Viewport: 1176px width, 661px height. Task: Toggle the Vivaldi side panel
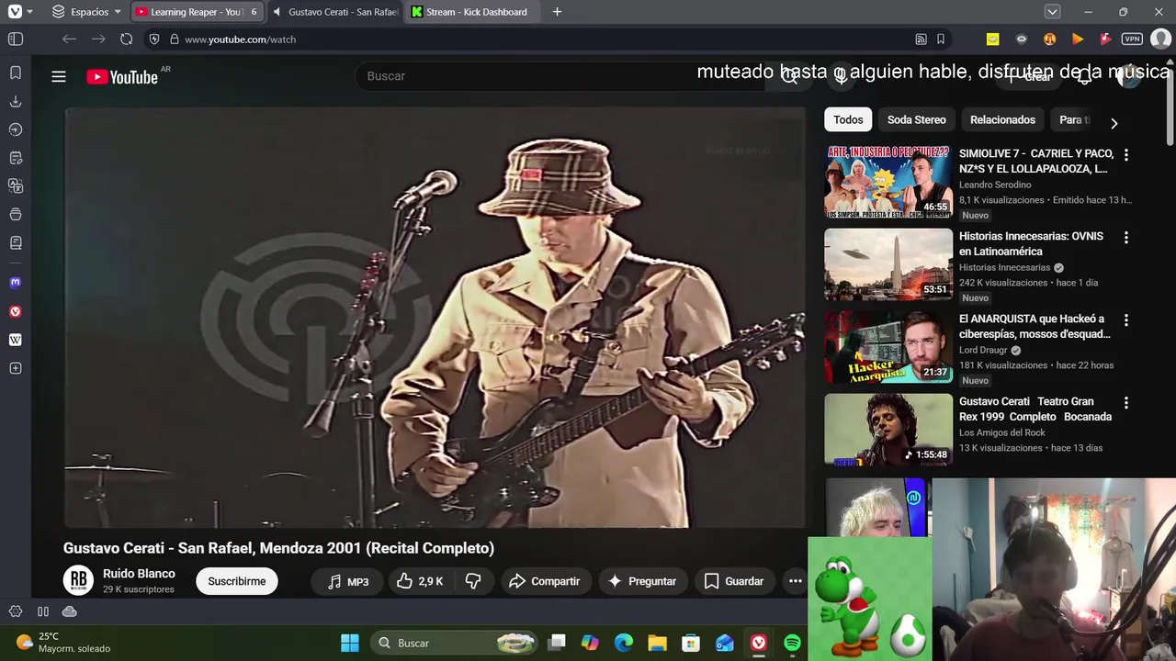coord(16,39)
